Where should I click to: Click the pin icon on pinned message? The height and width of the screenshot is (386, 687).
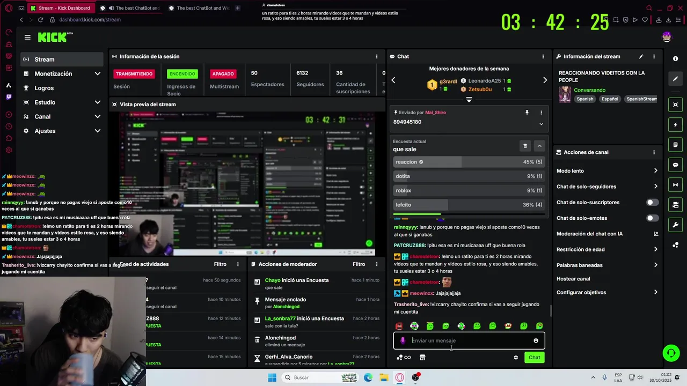pos(527,113)
